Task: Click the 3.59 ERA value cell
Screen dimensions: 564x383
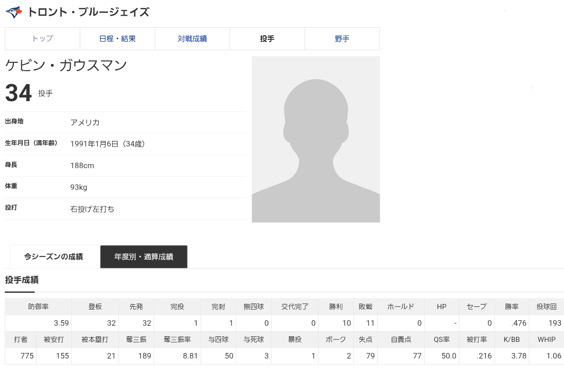Action: [38, 323]
